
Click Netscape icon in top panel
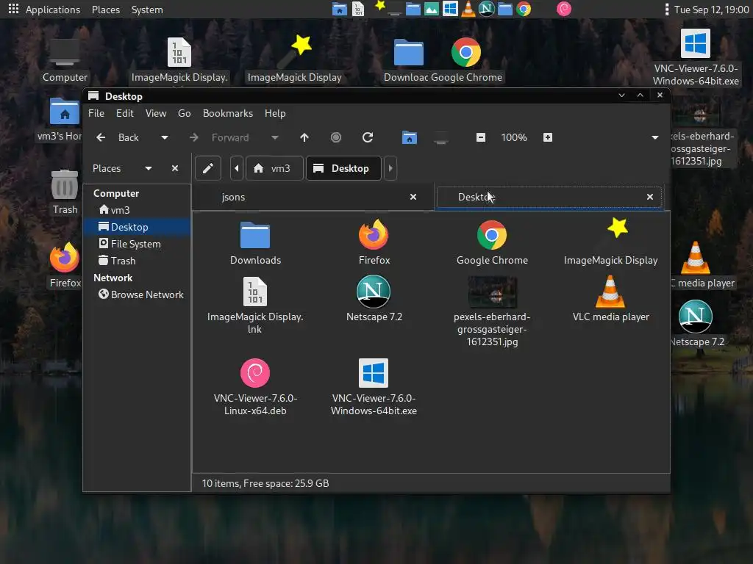487,9
